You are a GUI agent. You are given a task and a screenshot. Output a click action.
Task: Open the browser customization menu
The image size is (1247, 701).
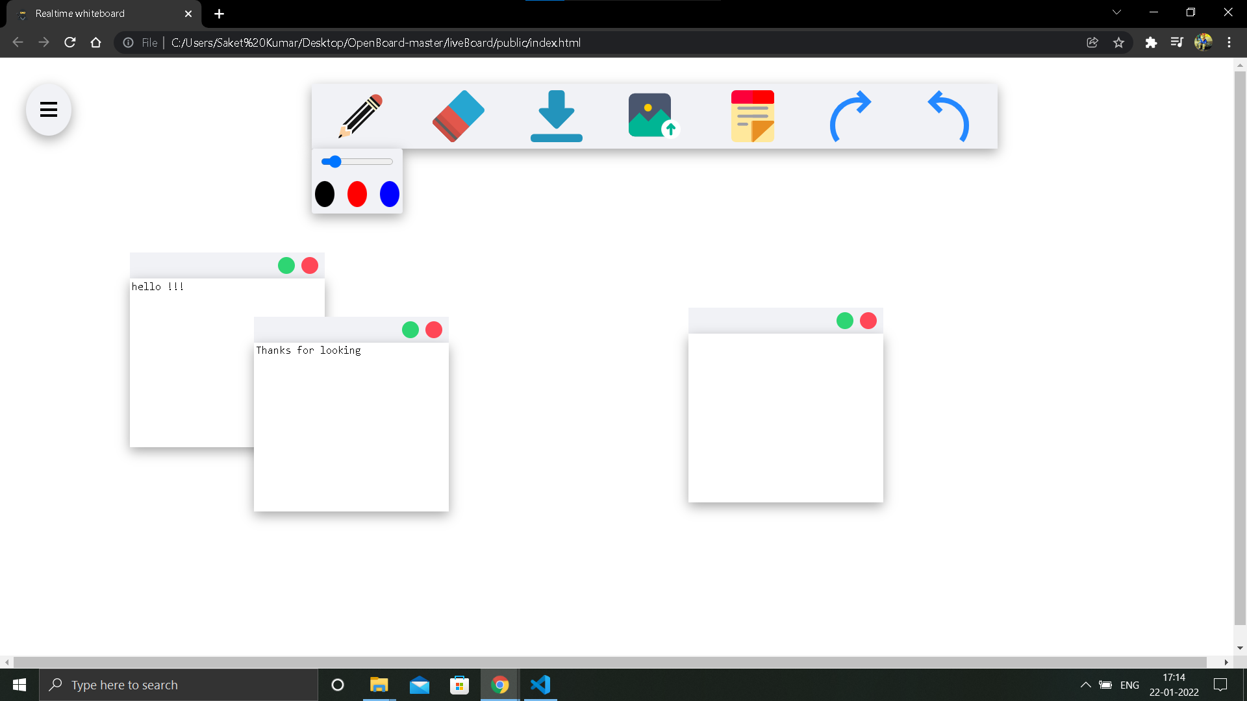1229,42
